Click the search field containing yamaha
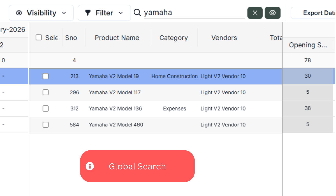336x196 pixels. [194, 13]
